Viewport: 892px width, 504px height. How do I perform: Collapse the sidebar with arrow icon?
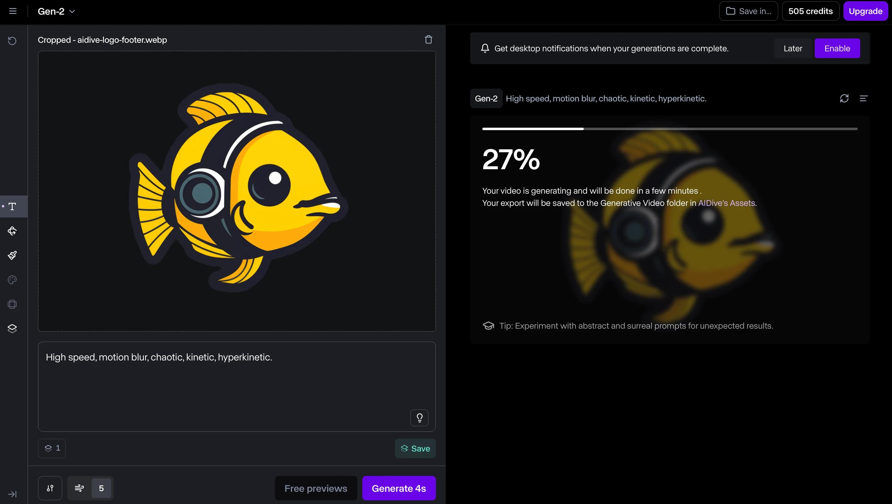point(12,494)
